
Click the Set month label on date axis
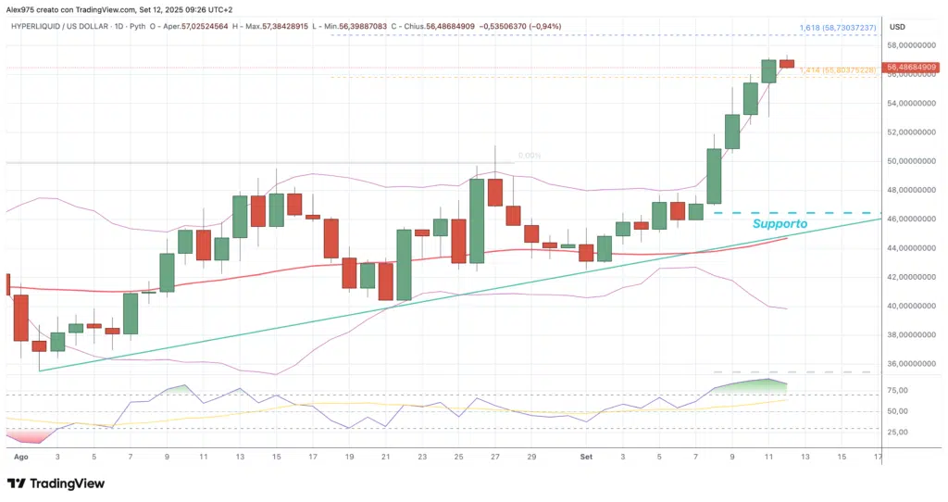pos(585,457)
